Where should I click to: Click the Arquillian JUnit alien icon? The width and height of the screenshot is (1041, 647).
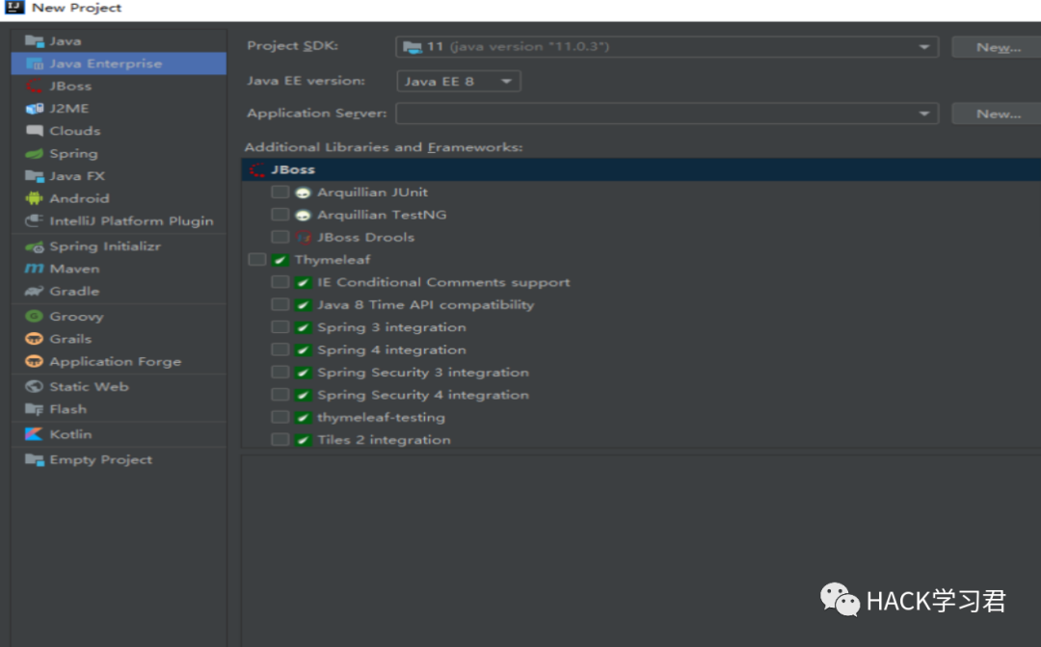tap(303, 193)
